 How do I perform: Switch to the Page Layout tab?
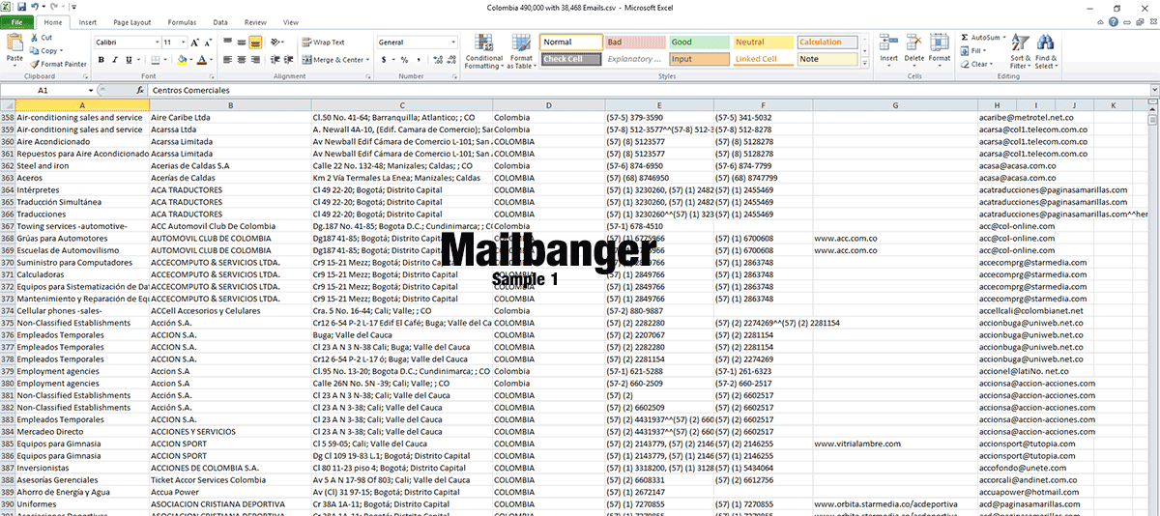click(x=131, y=21)
